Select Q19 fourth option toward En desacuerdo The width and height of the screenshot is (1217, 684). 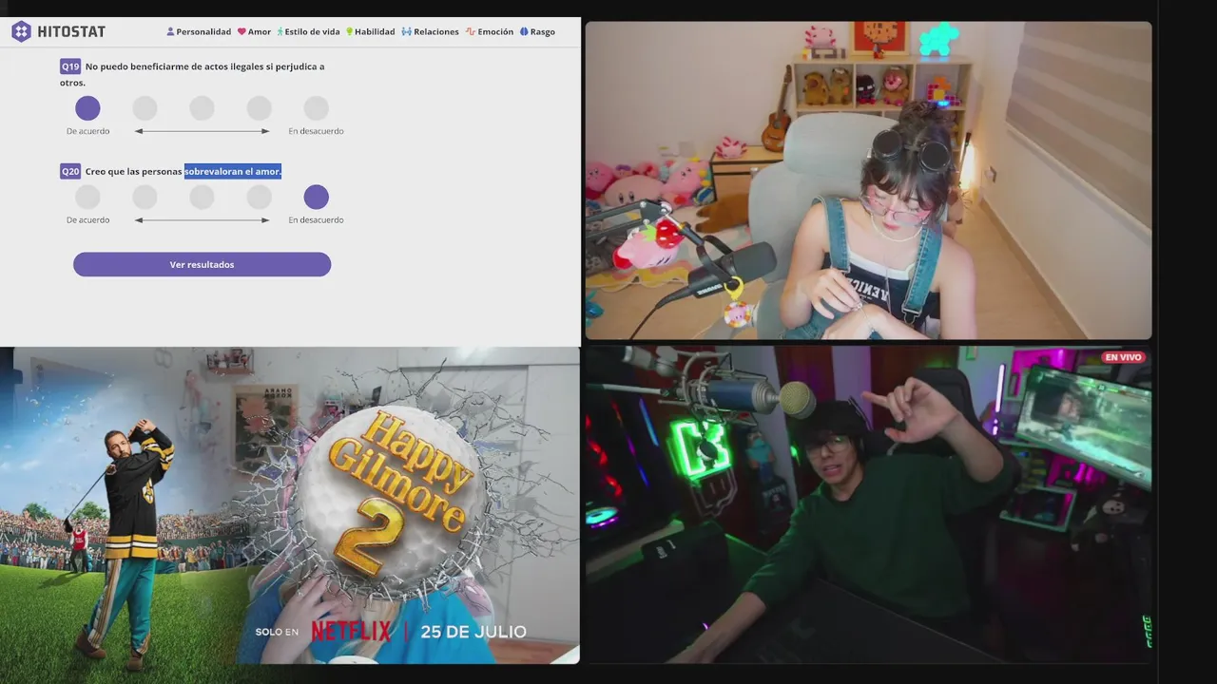[x=259, y=108]
